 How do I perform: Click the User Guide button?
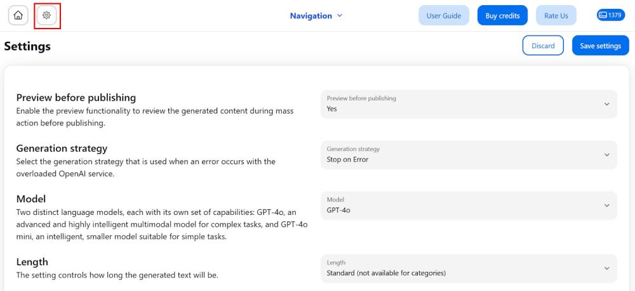[443, 16]
